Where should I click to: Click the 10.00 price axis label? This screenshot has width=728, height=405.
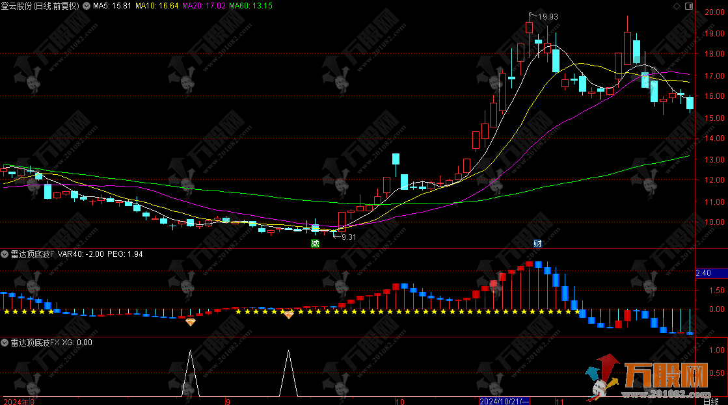[x=714, y=222]
